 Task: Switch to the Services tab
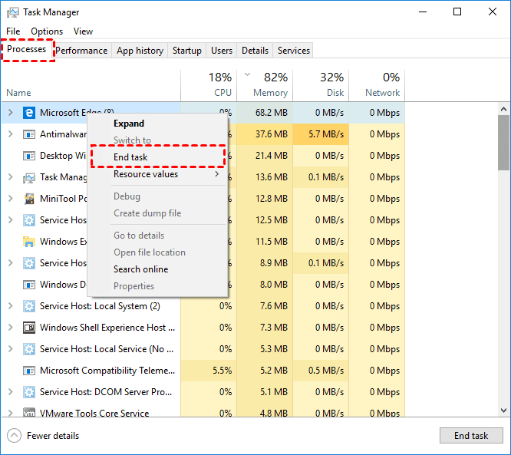click(x=293, y=51)
